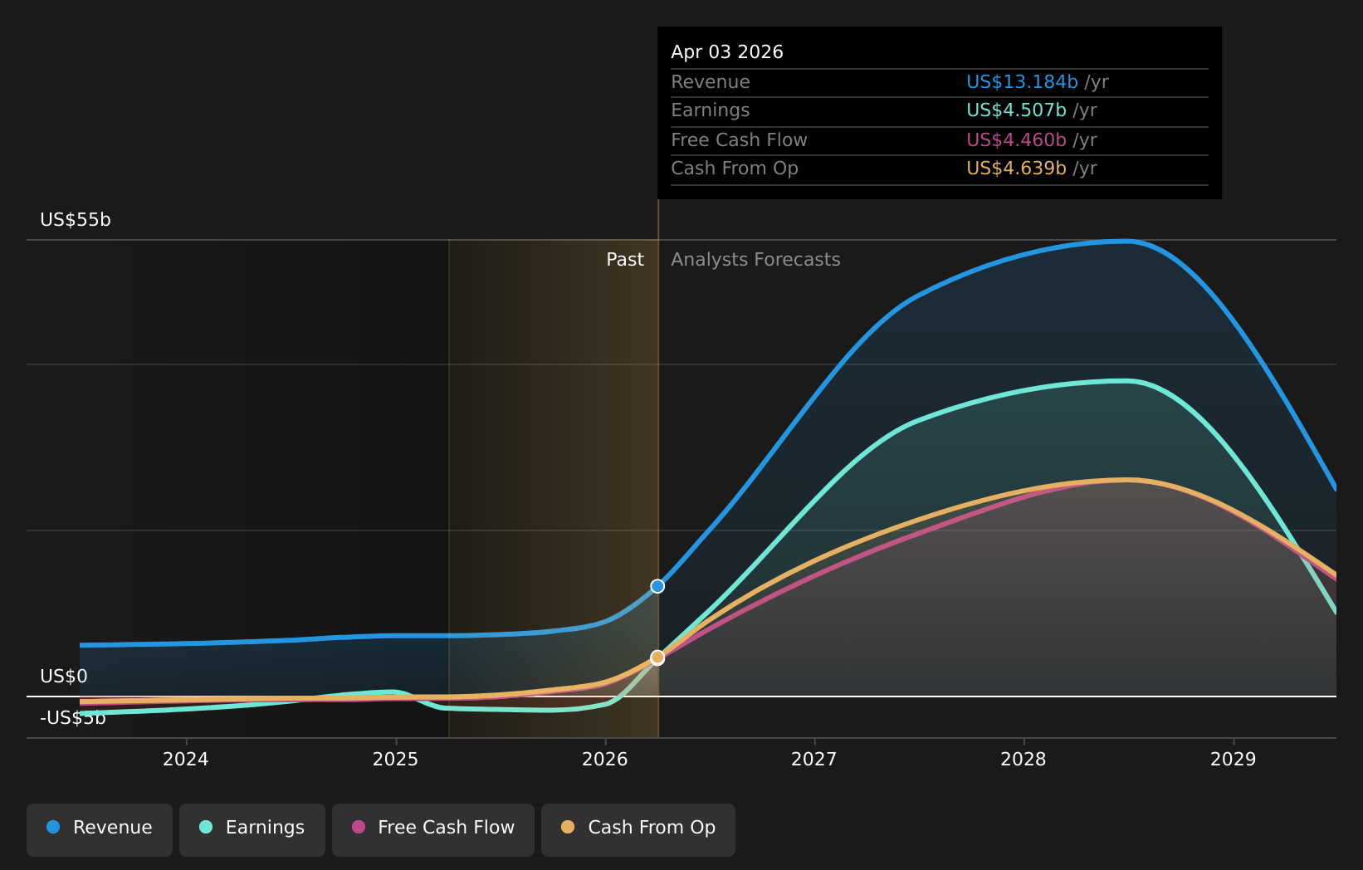Select the 2027 x-axis label
Image resolution: width=1363 pixels, height=870 pixels.
click(814, 759)
